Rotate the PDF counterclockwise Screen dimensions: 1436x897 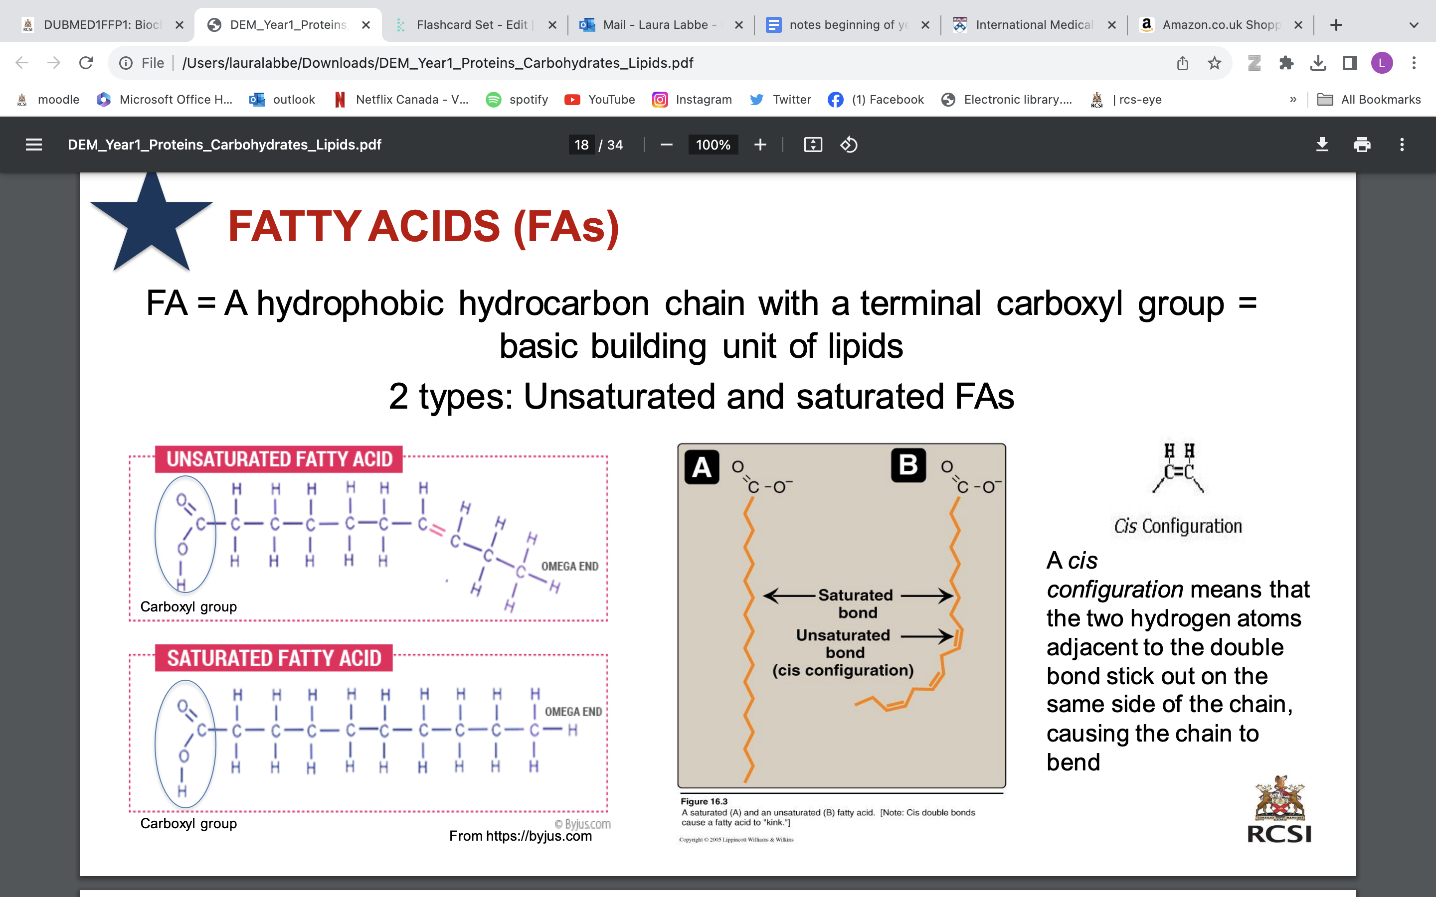[x=848, y=144]
